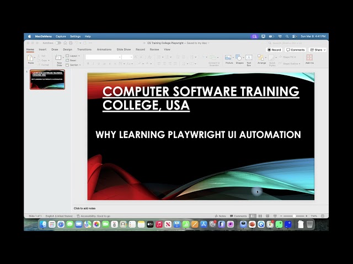
Task: Click Accessibility: Good to go status
Action: 93,216
